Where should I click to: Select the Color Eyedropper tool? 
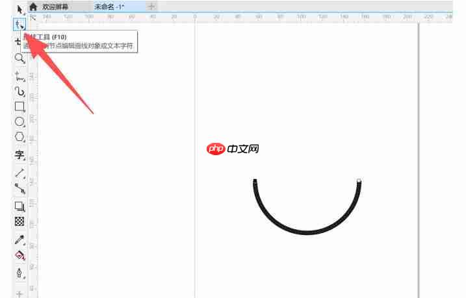(19, 240)
